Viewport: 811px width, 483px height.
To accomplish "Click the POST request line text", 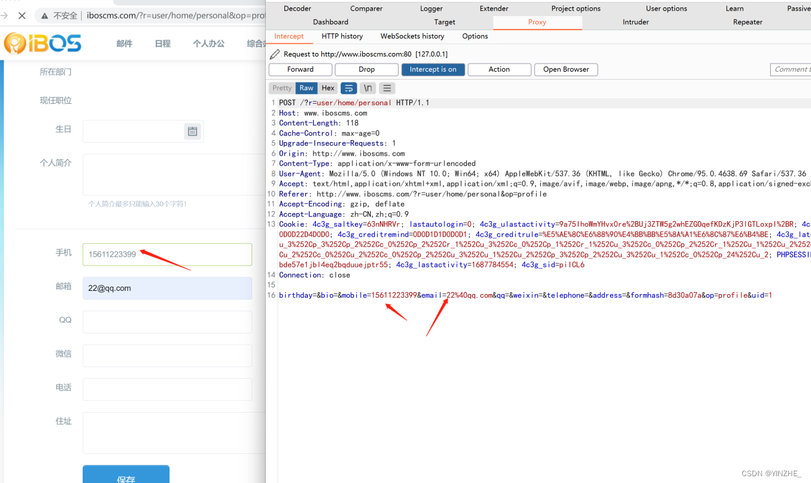I will click(x=354, y=103).
